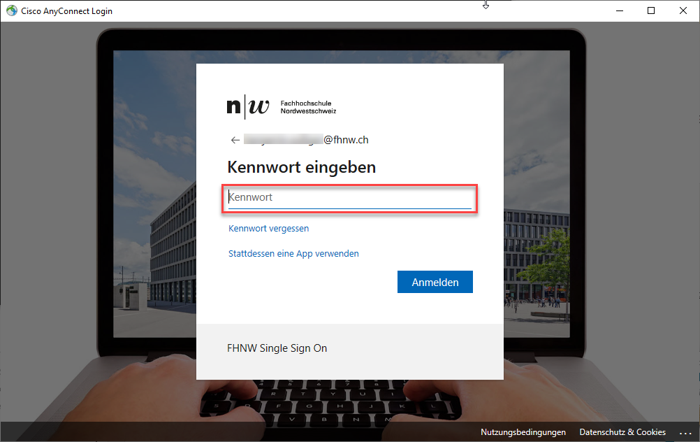
Task: Minimize the AnyConnect Login window
Action: point(619,10)
